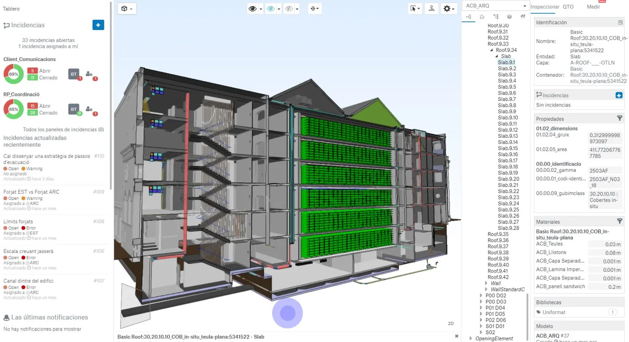Click the last tree view icon
The width and height of the screenshot is (629, 342).
[x=523, y=17]
